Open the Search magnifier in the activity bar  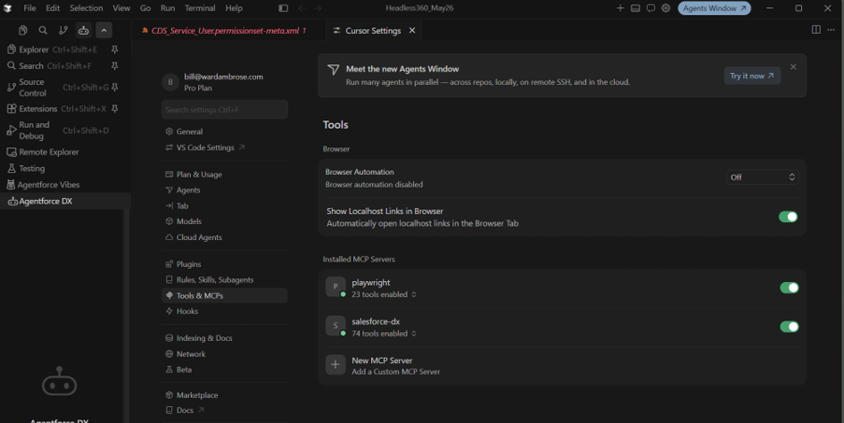point(43,31)
